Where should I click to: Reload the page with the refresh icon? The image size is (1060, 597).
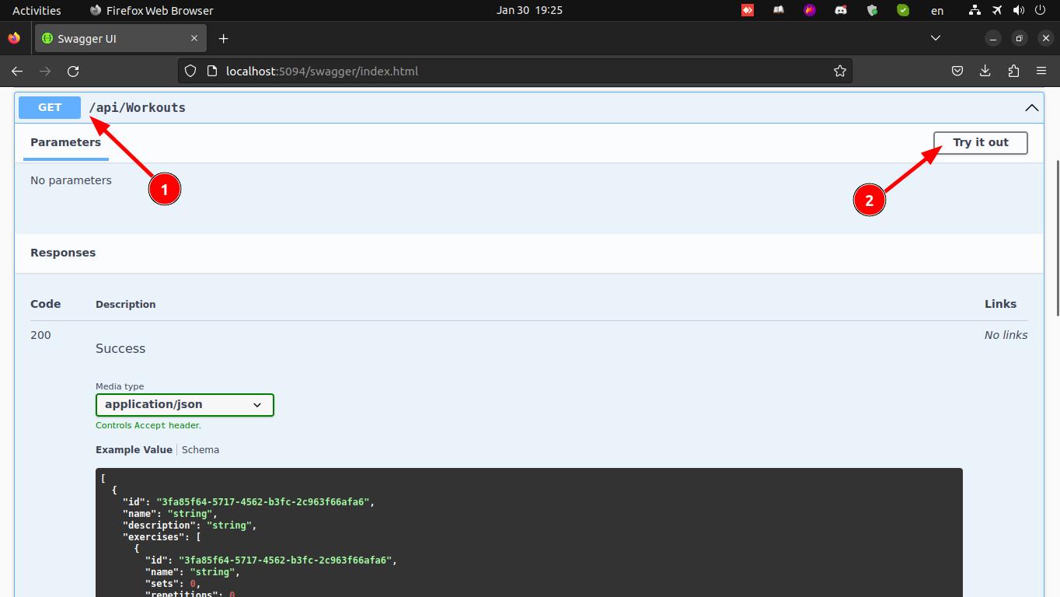[x=73, y=72]
